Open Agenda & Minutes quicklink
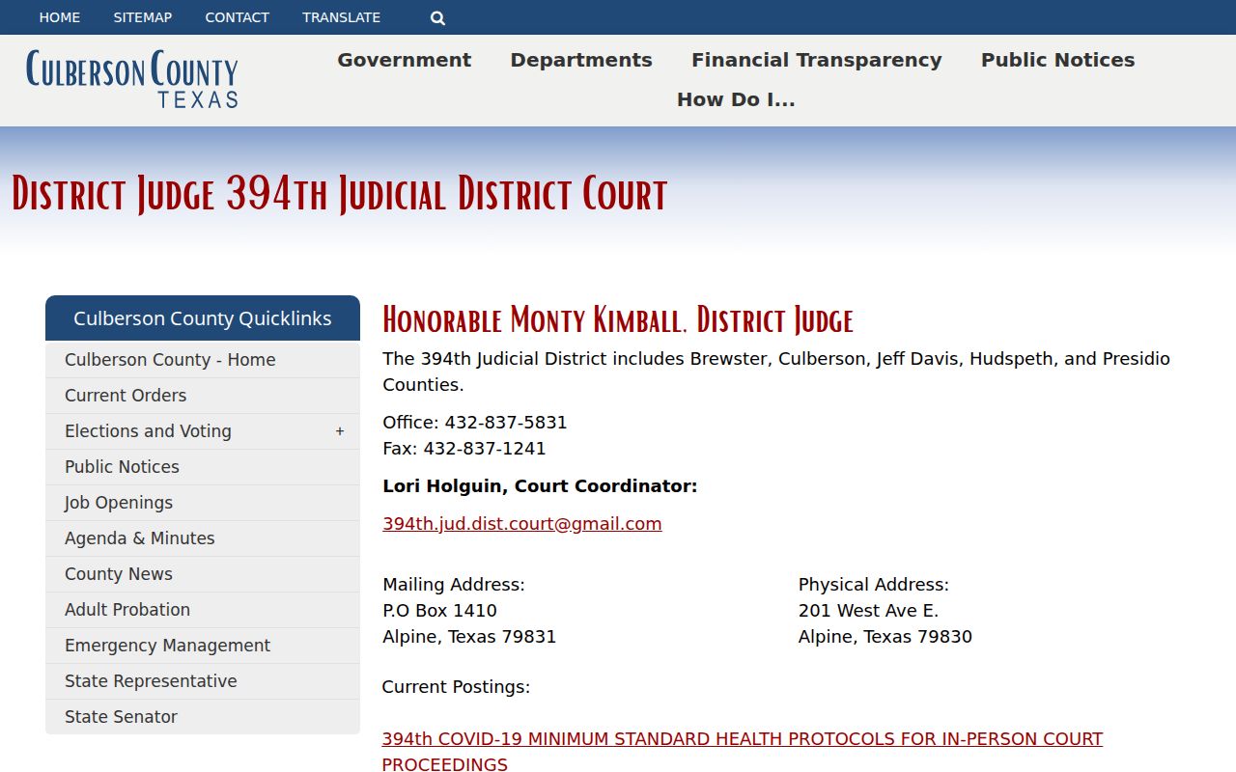Screen dimensions: 1236x772 (x=203, y=538)
